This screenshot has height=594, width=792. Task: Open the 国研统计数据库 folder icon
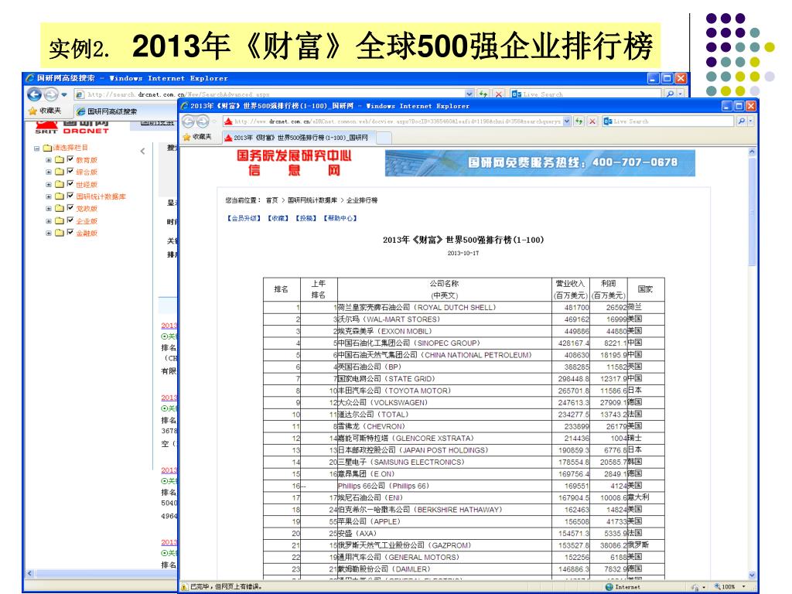59,196
